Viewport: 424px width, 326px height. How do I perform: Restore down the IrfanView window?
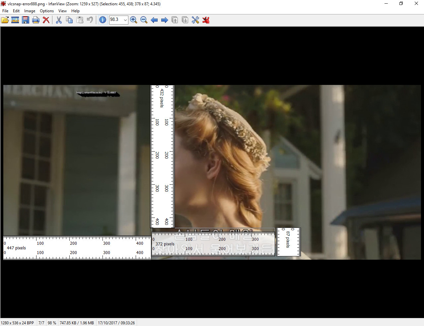pos(401,4)
